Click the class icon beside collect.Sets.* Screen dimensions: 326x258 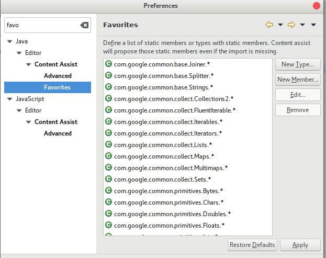click(x=108, y=179)
